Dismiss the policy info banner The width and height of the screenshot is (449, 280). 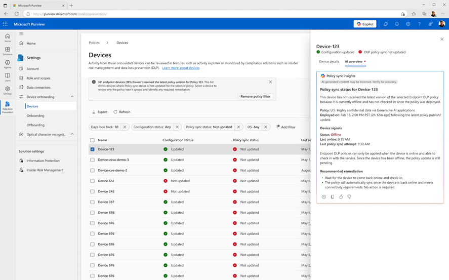pyautogui.click(x=270, y=82)
